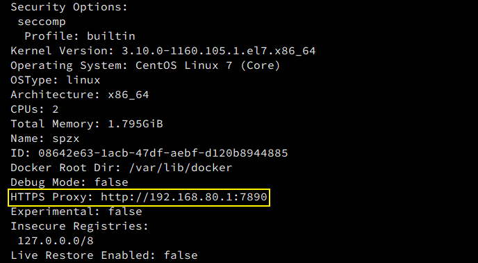The height and width of the screenshot is (263, 478).
Task: Click the Name: spzx line
Action: (45, 138)
